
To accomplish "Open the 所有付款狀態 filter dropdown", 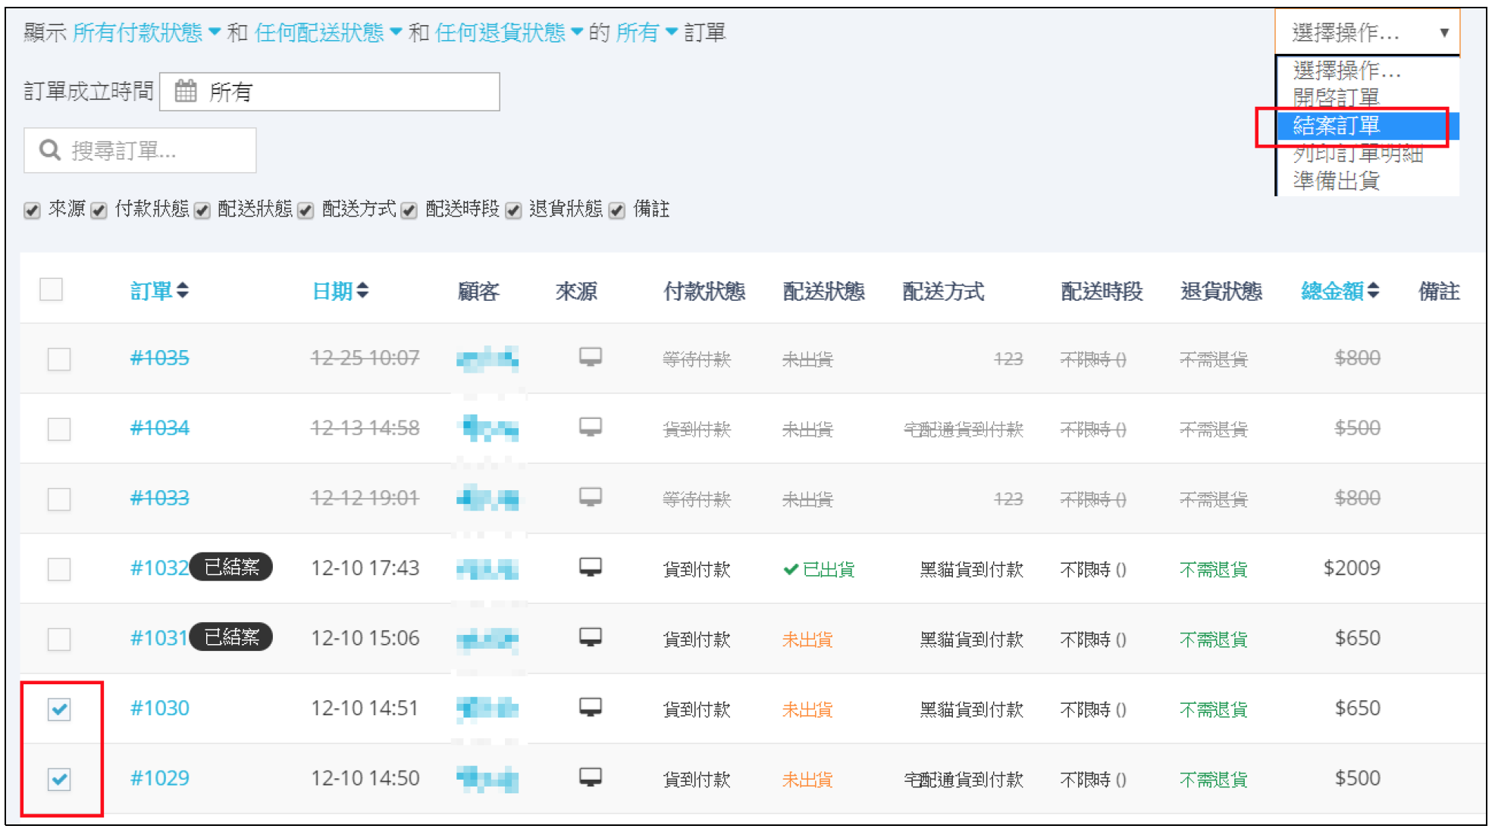I will (146, 32).
